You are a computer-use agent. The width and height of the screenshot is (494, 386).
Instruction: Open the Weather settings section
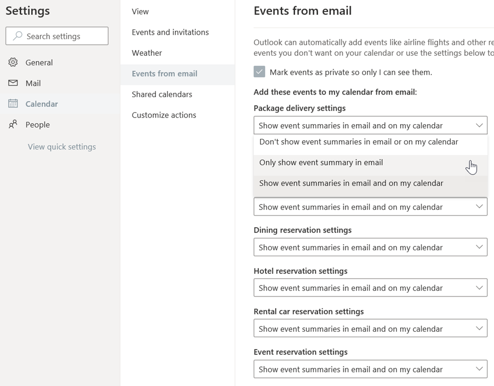pos(147,53)
